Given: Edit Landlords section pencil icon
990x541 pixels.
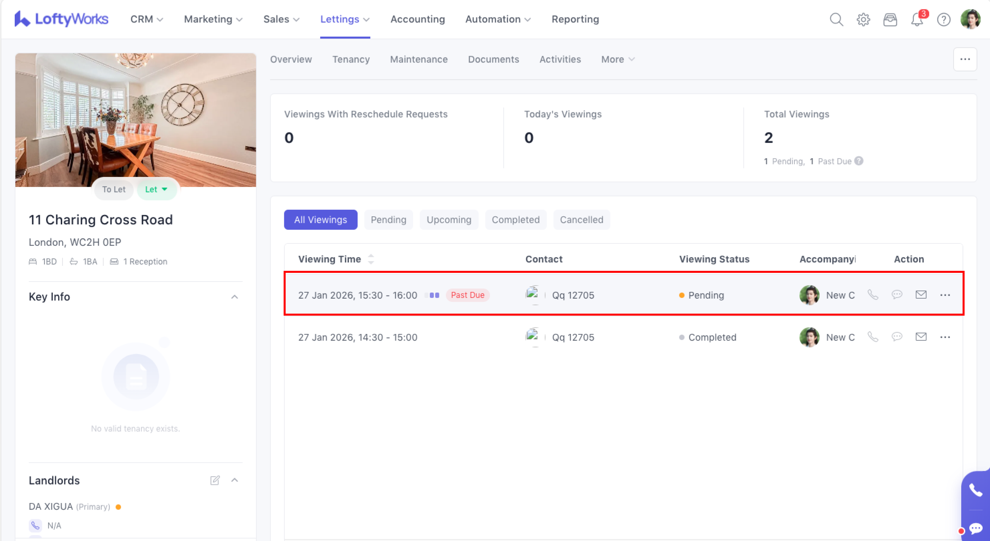Looking at the screenshot, I should point(215,480).
